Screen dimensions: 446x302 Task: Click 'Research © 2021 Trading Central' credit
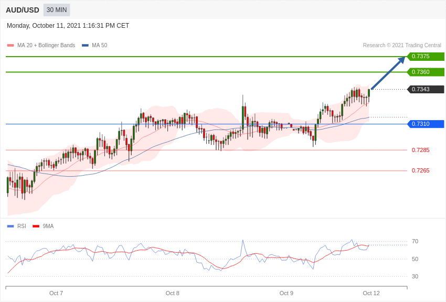[x=402, y=45]
